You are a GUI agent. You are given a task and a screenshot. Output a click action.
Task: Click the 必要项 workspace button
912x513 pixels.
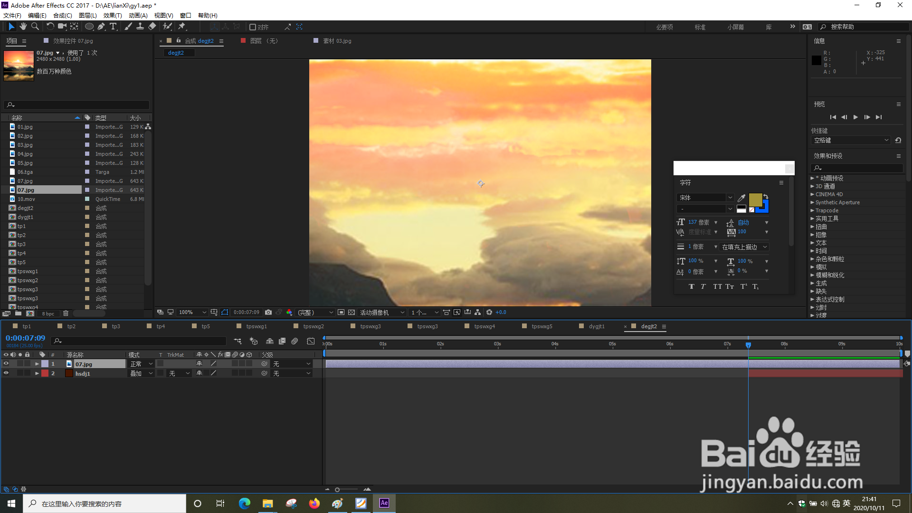click(664, 27)
